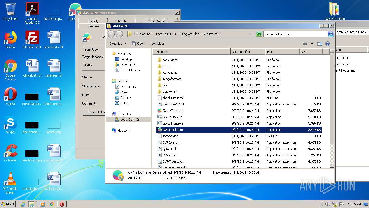Expand the Organize menu
Viewport: 369px width, 208px height.
pyautogui.click(x=118, y=44)
